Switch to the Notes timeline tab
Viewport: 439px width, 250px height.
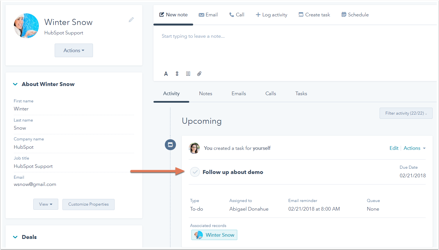coord(206,94)
